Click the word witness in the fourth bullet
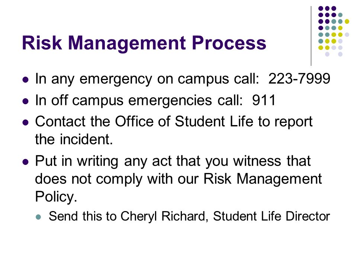The image size is (357, 268). point(257,161)
